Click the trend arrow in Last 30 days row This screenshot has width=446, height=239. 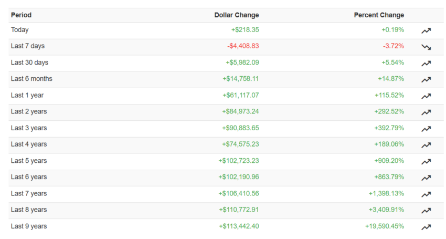(x=426, y=63)
